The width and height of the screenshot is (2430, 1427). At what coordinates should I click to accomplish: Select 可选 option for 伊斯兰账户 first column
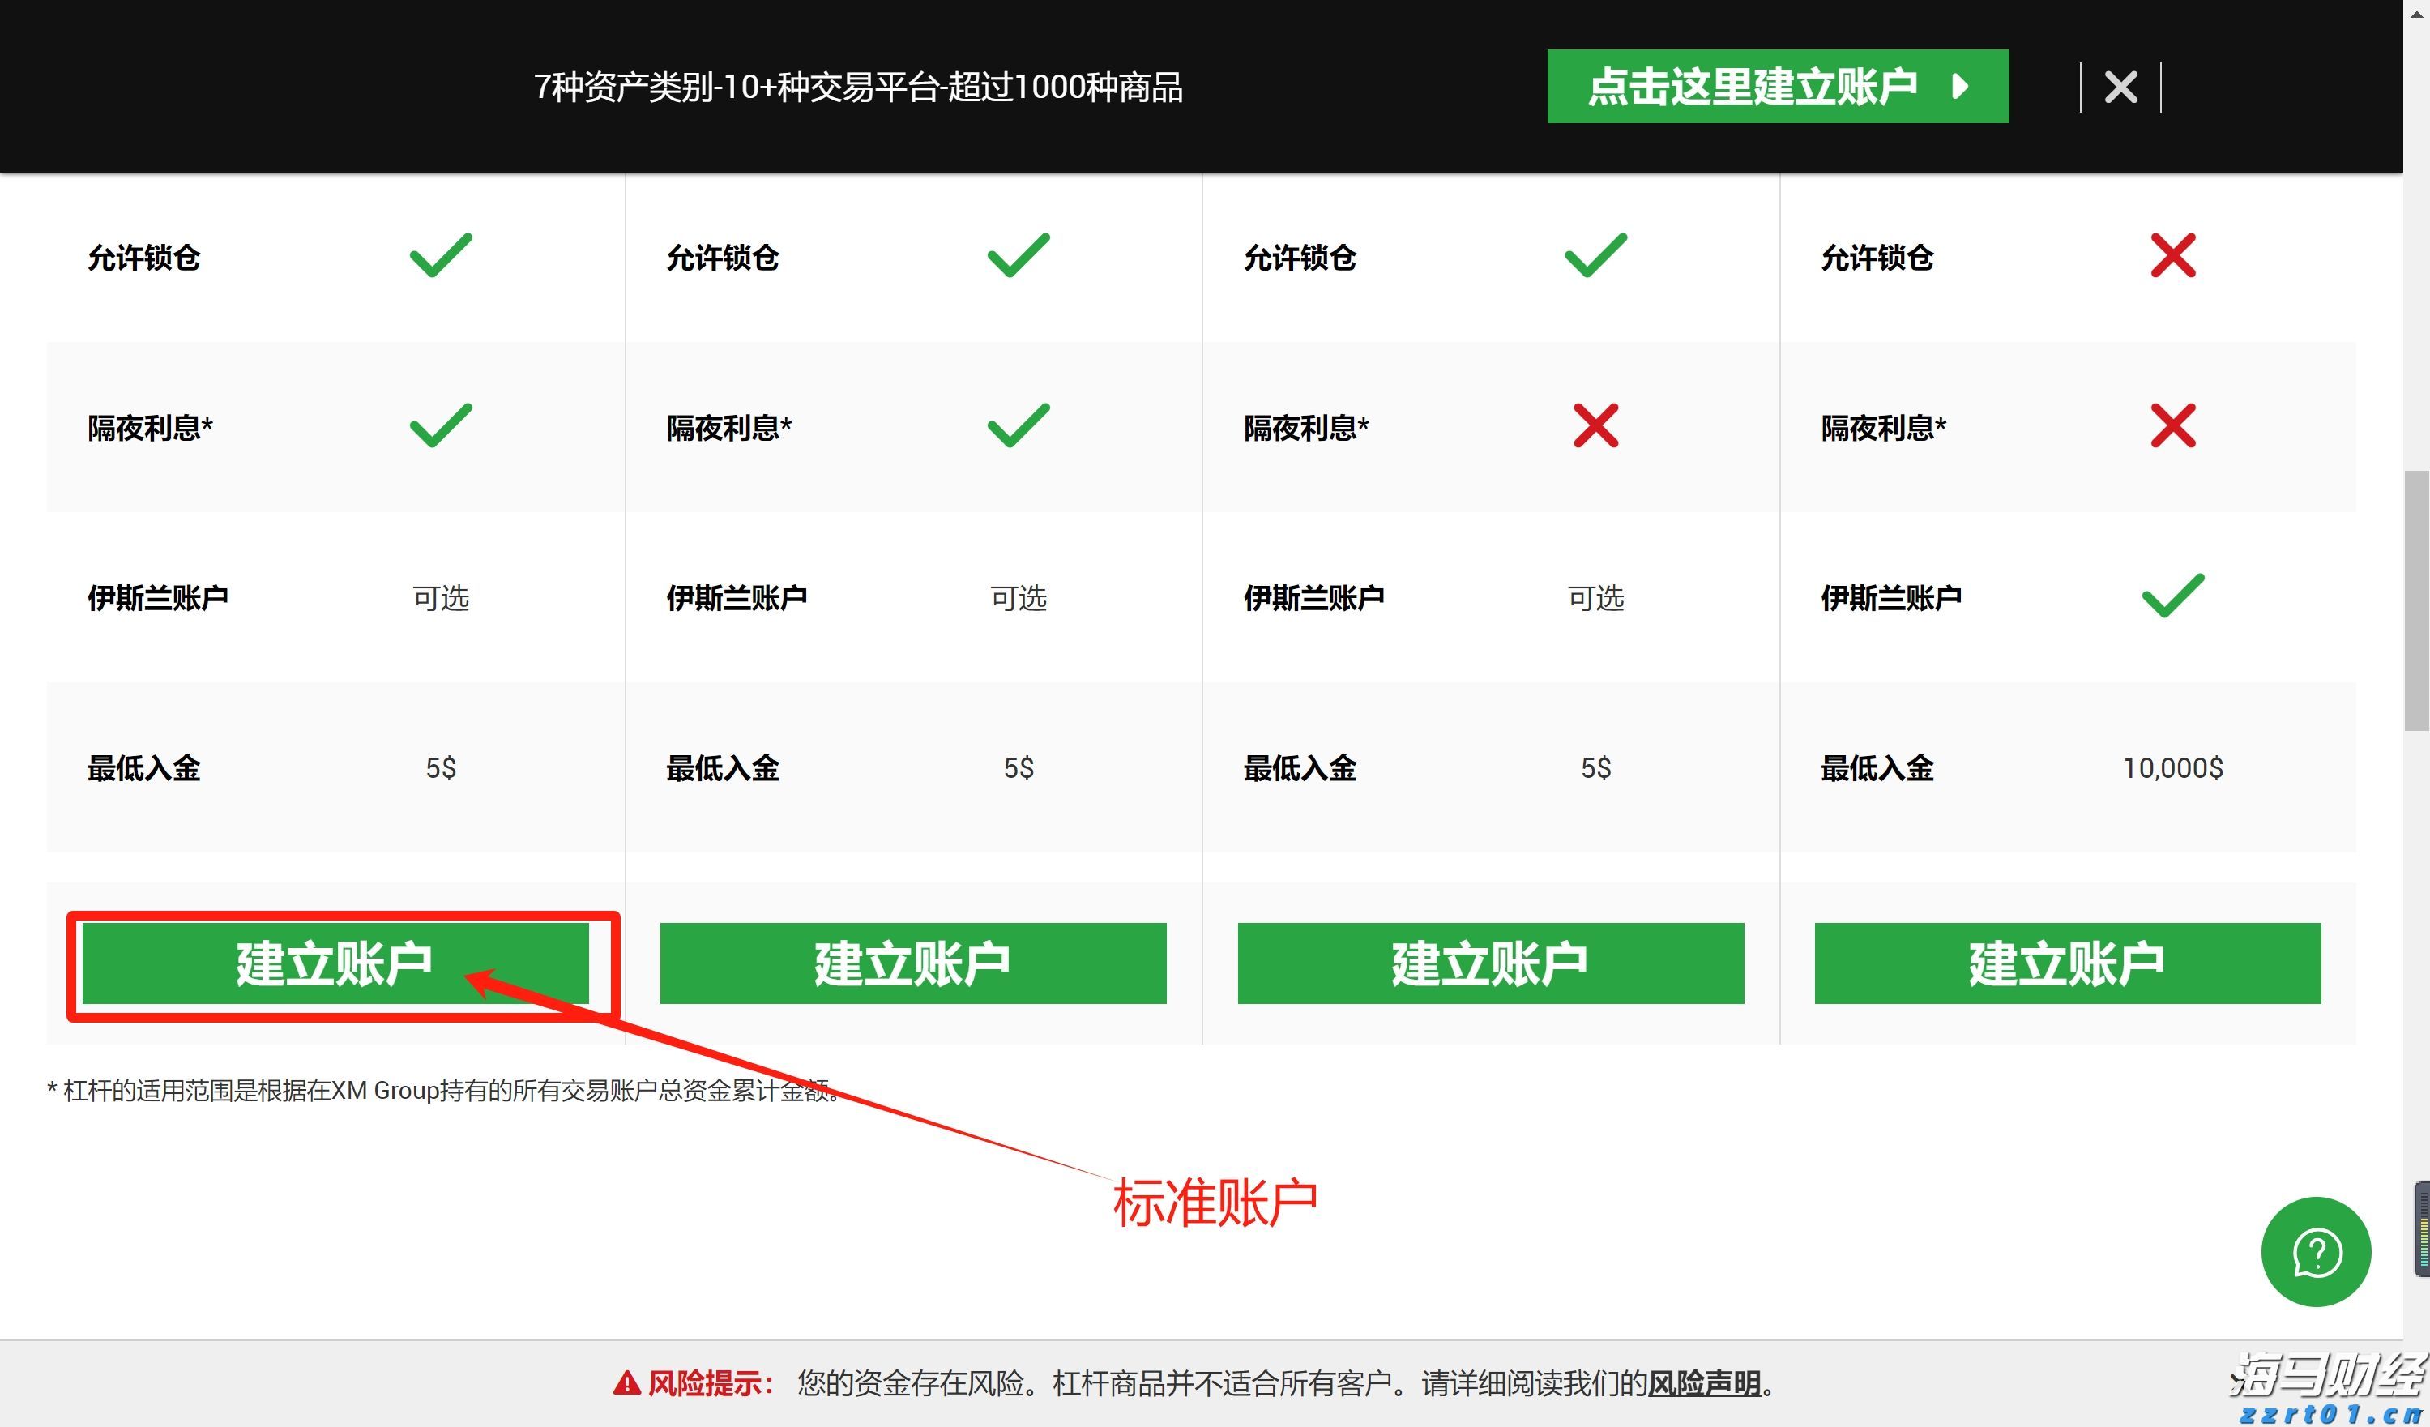pos(442,598)
